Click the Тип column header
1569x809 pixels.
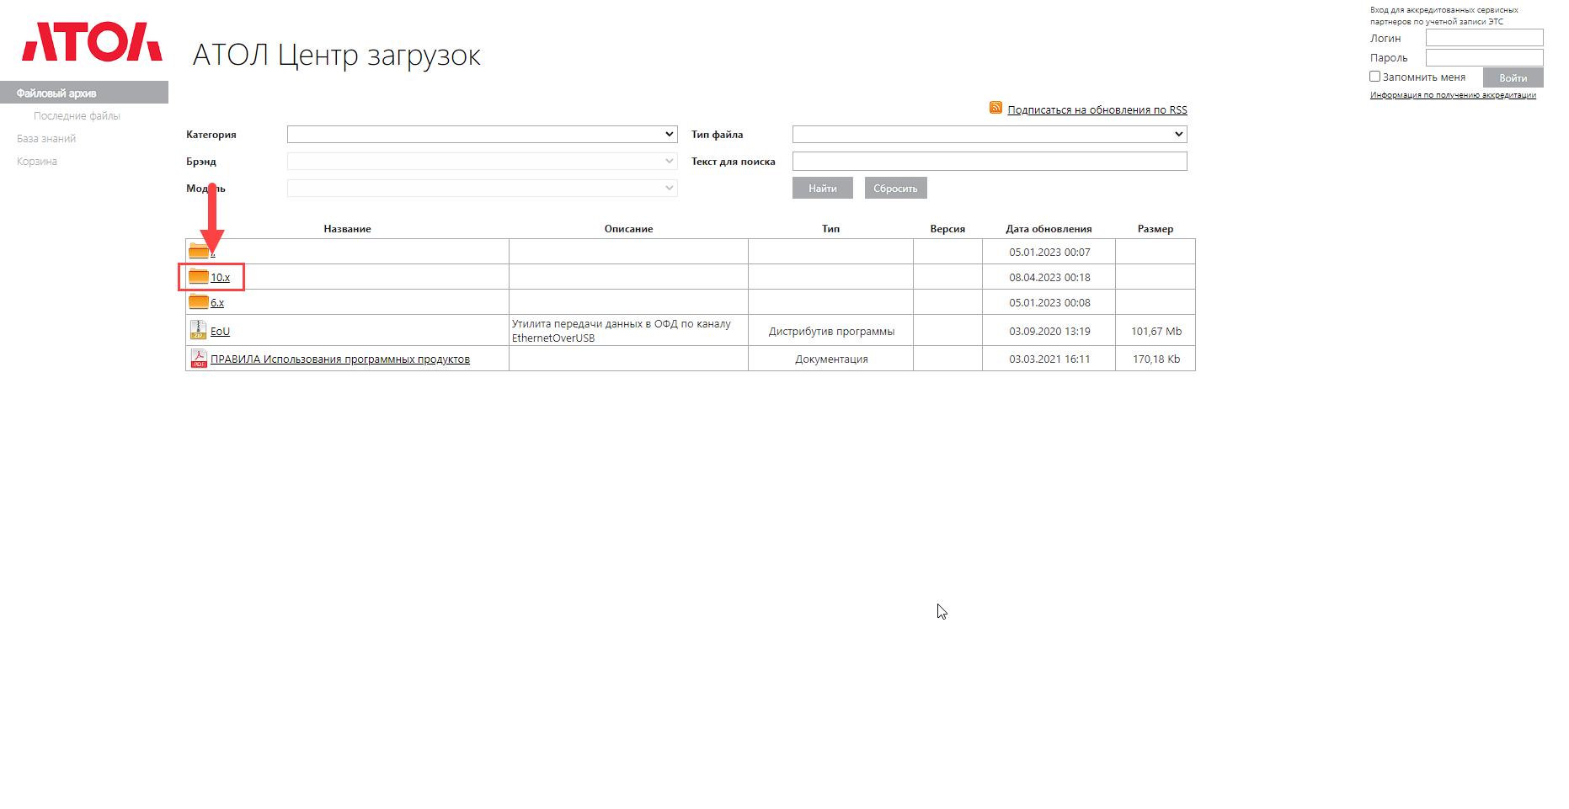pyautogui.click(x=830, y=229)
